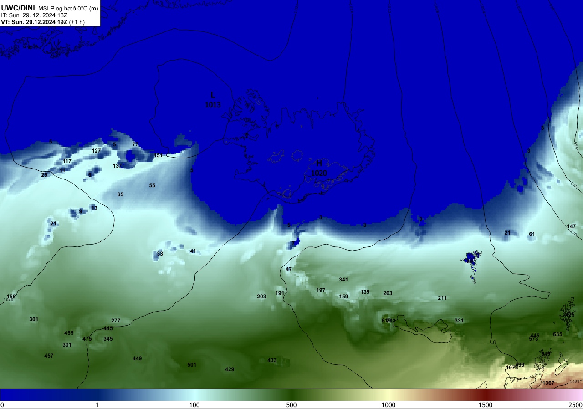Select the '573' height value
583x409 pixels.
(x=533, y=339)
